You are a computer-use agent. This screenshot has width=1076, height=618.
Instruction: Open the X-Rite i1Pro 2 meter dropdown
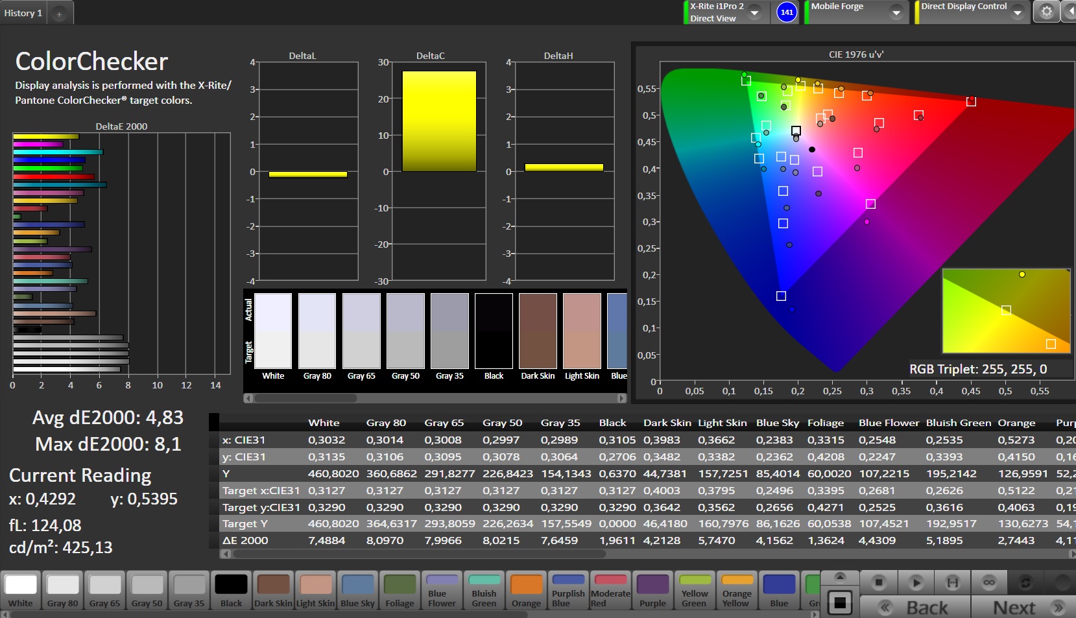click(755, 12)
